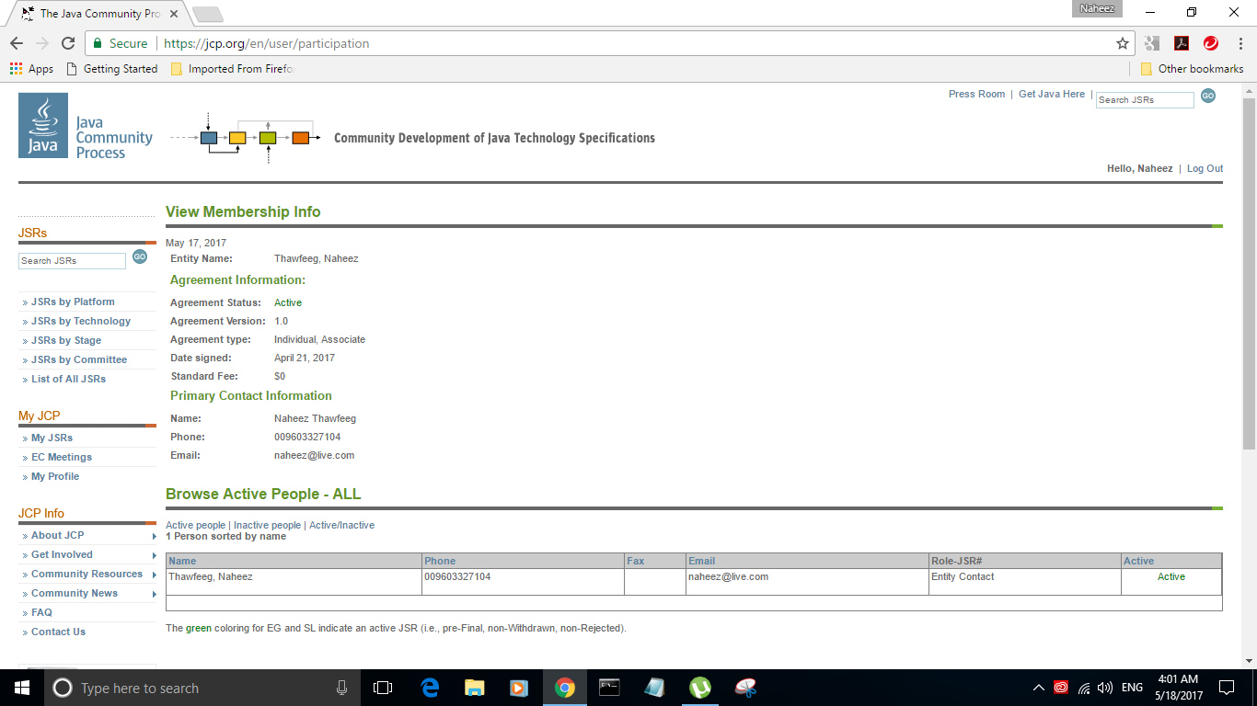Click inside the sidebar Search JSRs field

tap(72, 261)
